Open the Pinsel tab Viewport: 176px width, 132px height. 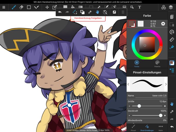(133, 128)
